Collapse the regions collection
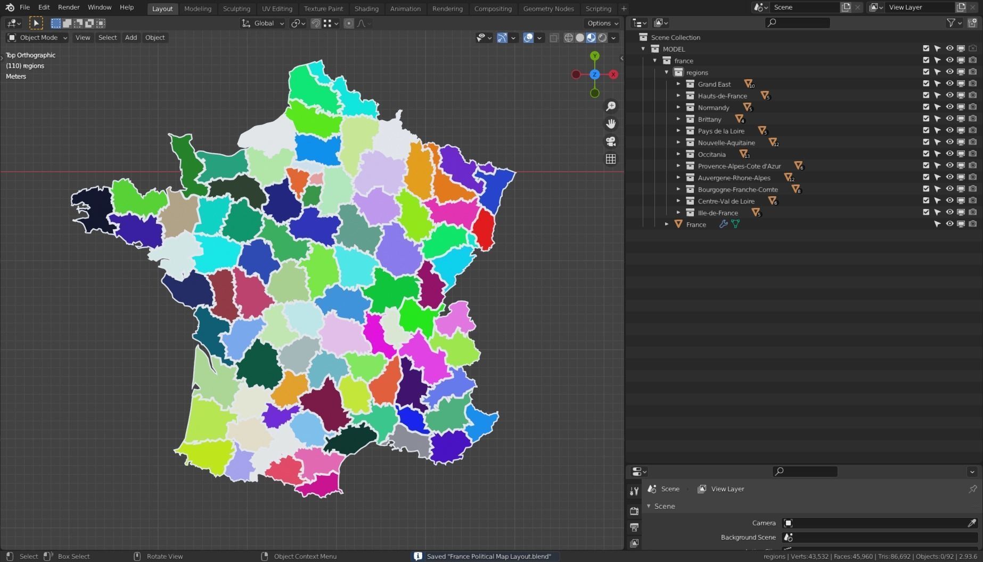 coord(667,72)
